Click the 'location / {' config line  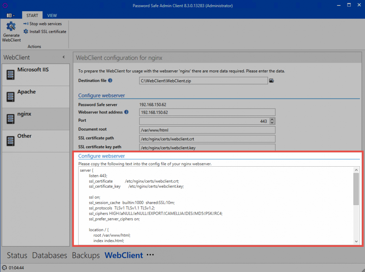99,230
